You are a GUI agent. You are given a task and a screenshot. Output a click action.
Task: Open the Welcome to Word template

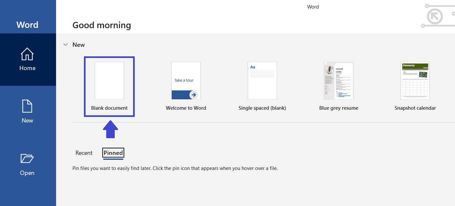pyautogui.click(x=186, y=81)
